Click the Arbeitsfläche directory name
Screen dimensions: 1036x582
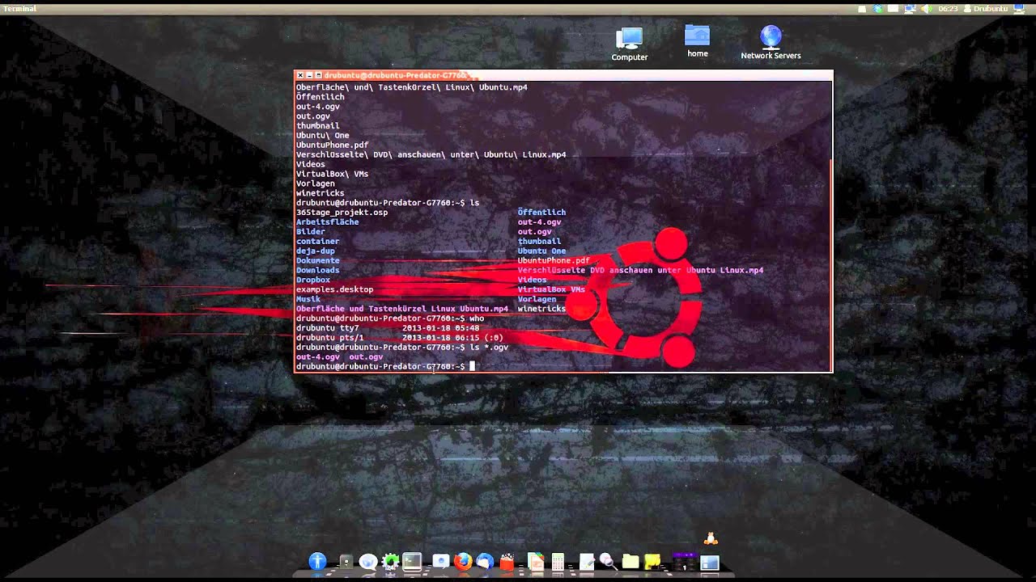[x=327, y=222]
